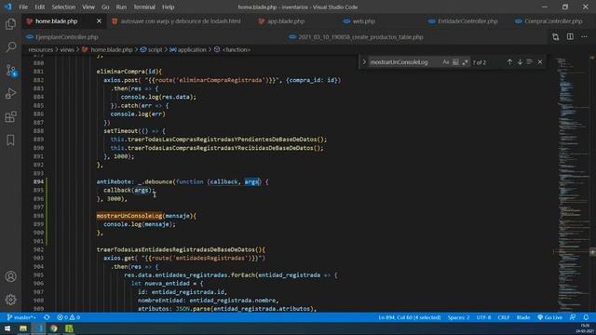
Task: Open the Search view in activity bar
Action: (10, 47)
